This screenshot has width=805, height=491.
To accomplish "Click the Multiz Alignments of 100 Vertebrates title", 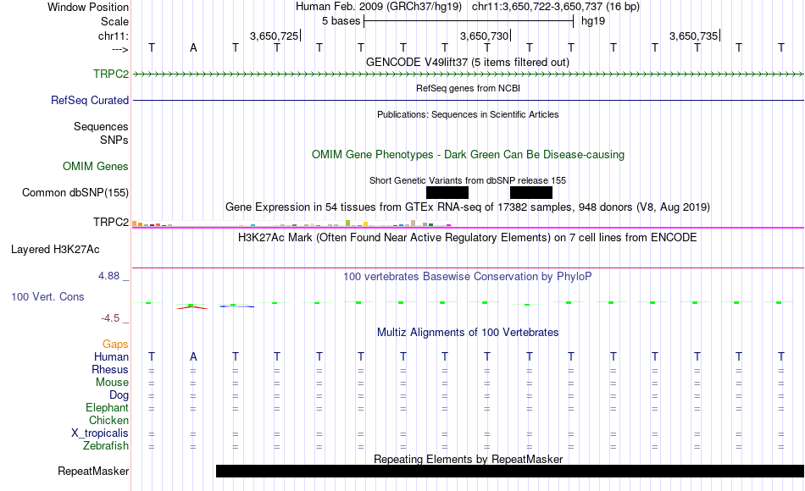I will click(x=468, y=332).
